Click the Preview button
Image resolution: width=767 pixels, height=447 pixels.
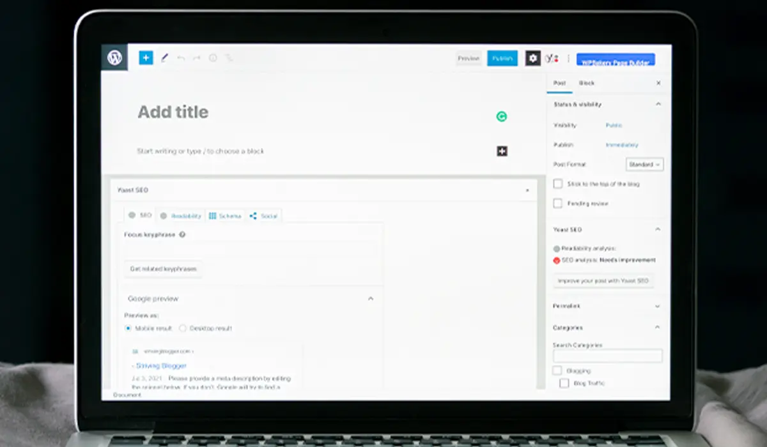469,58
